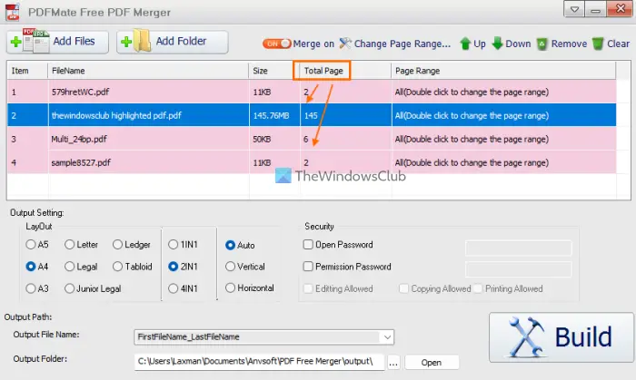Click the Change Page Range... label
This screenshot has width=636, height=380.
point(402,44)
